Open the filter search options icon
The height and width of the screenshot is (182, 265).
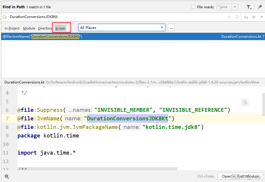[249, 7]
